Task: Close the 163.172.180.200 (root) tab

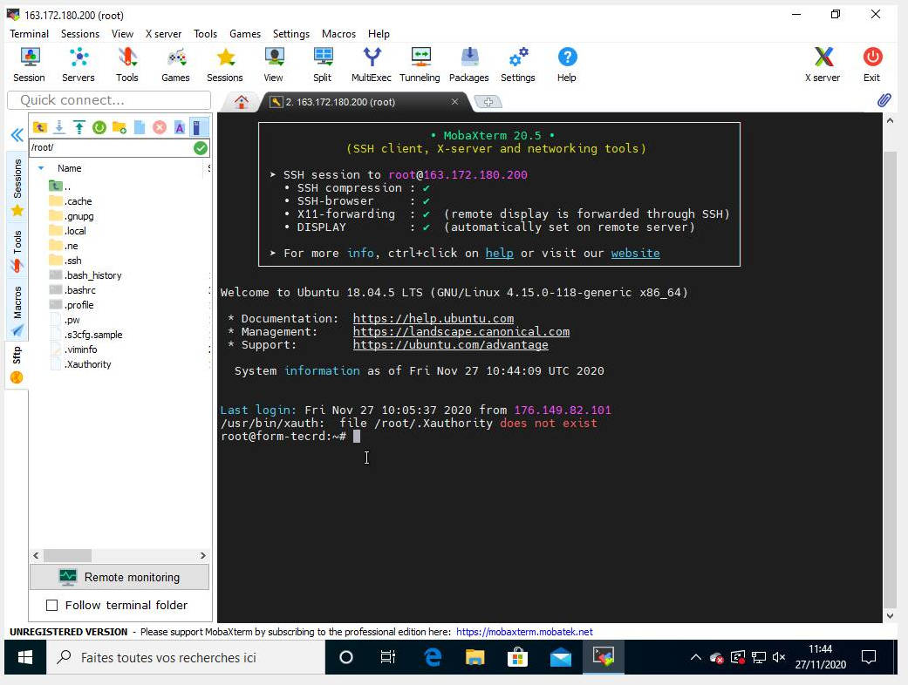Action: 455,102
